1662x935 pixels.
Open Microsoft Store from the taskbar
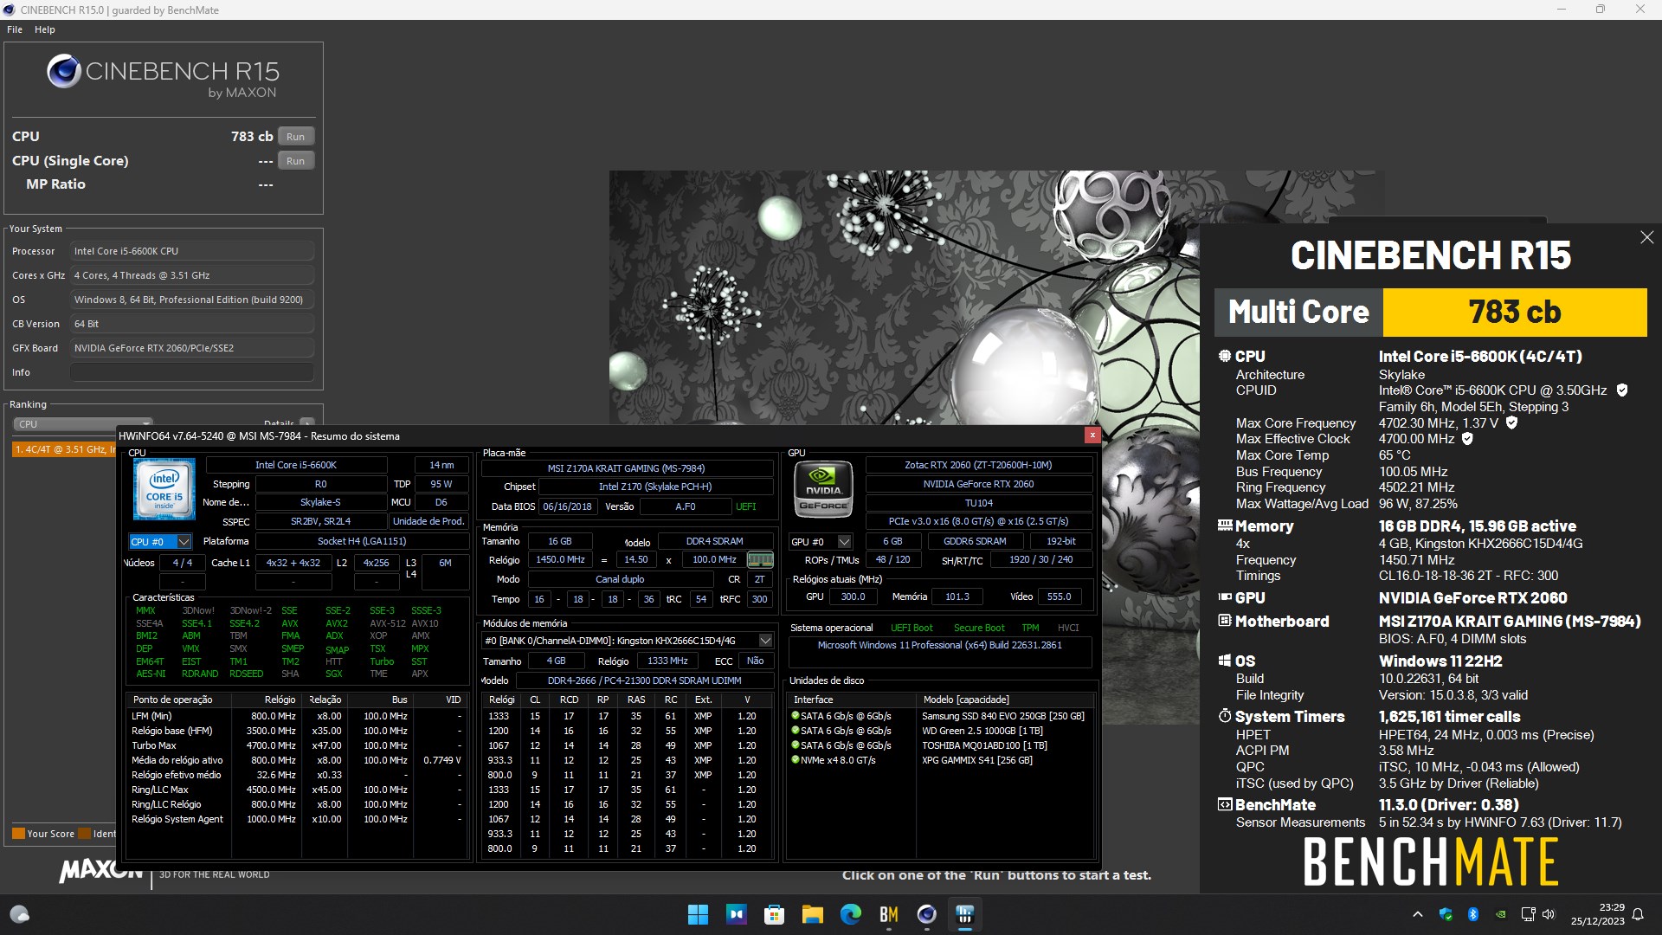coord(774,914)
